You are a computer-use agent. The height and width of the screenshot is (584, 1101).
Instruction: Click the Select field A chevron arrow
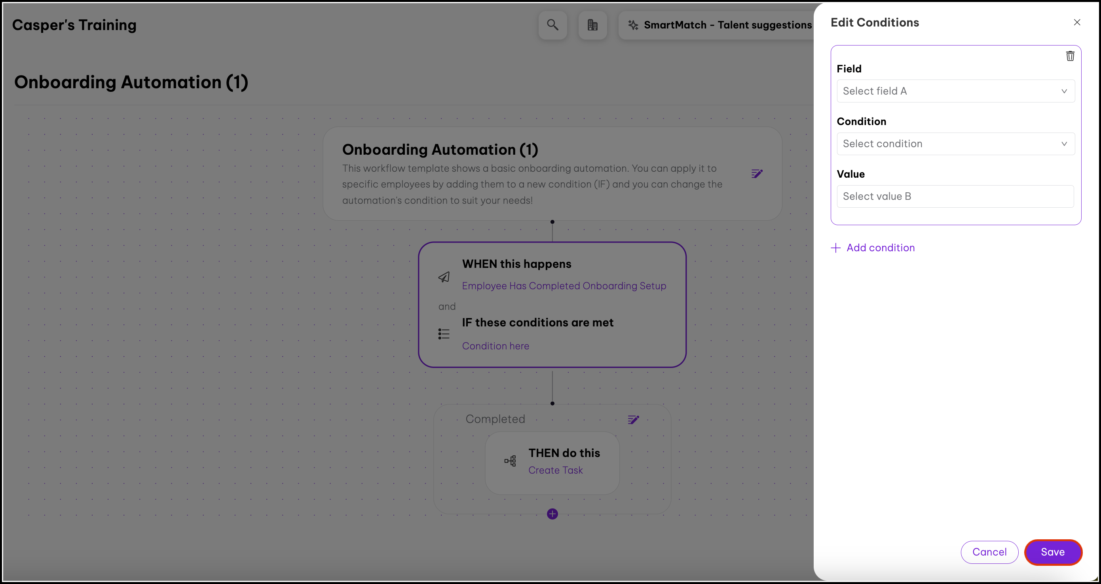point(1064,91)
